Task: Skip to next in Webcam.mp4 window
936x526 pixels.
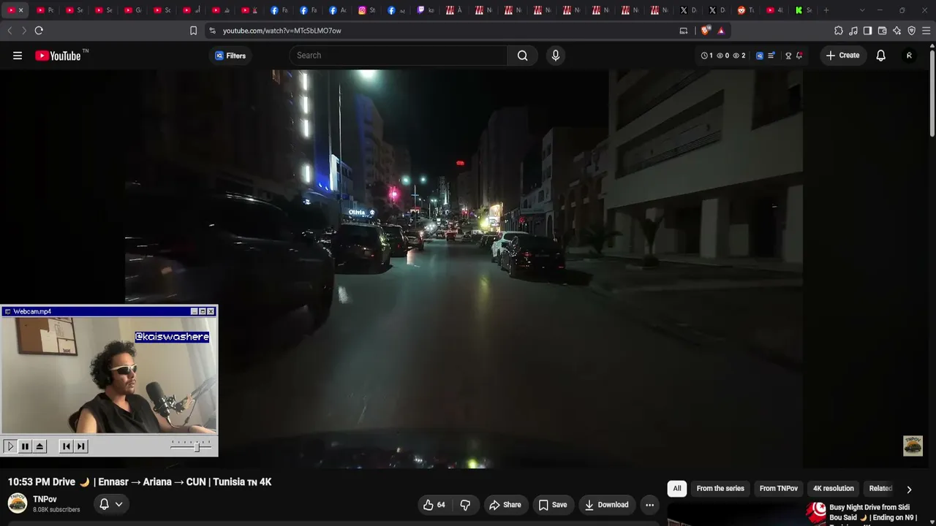Action: pos(80,446)
